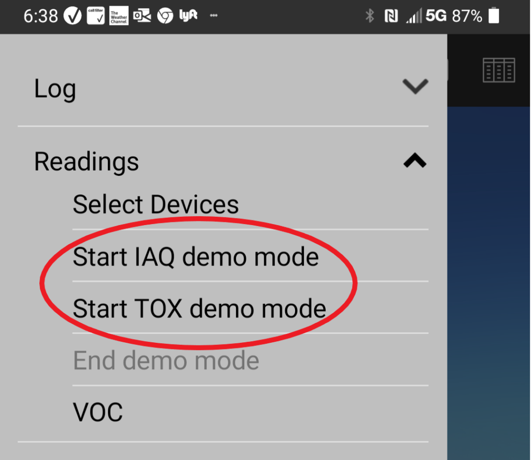Tap the round checkmark notification icon

click(73, 16)
